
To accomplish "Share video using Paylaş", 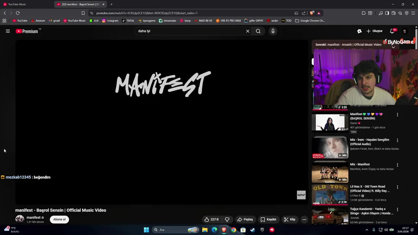I will [x=245, y=219].
